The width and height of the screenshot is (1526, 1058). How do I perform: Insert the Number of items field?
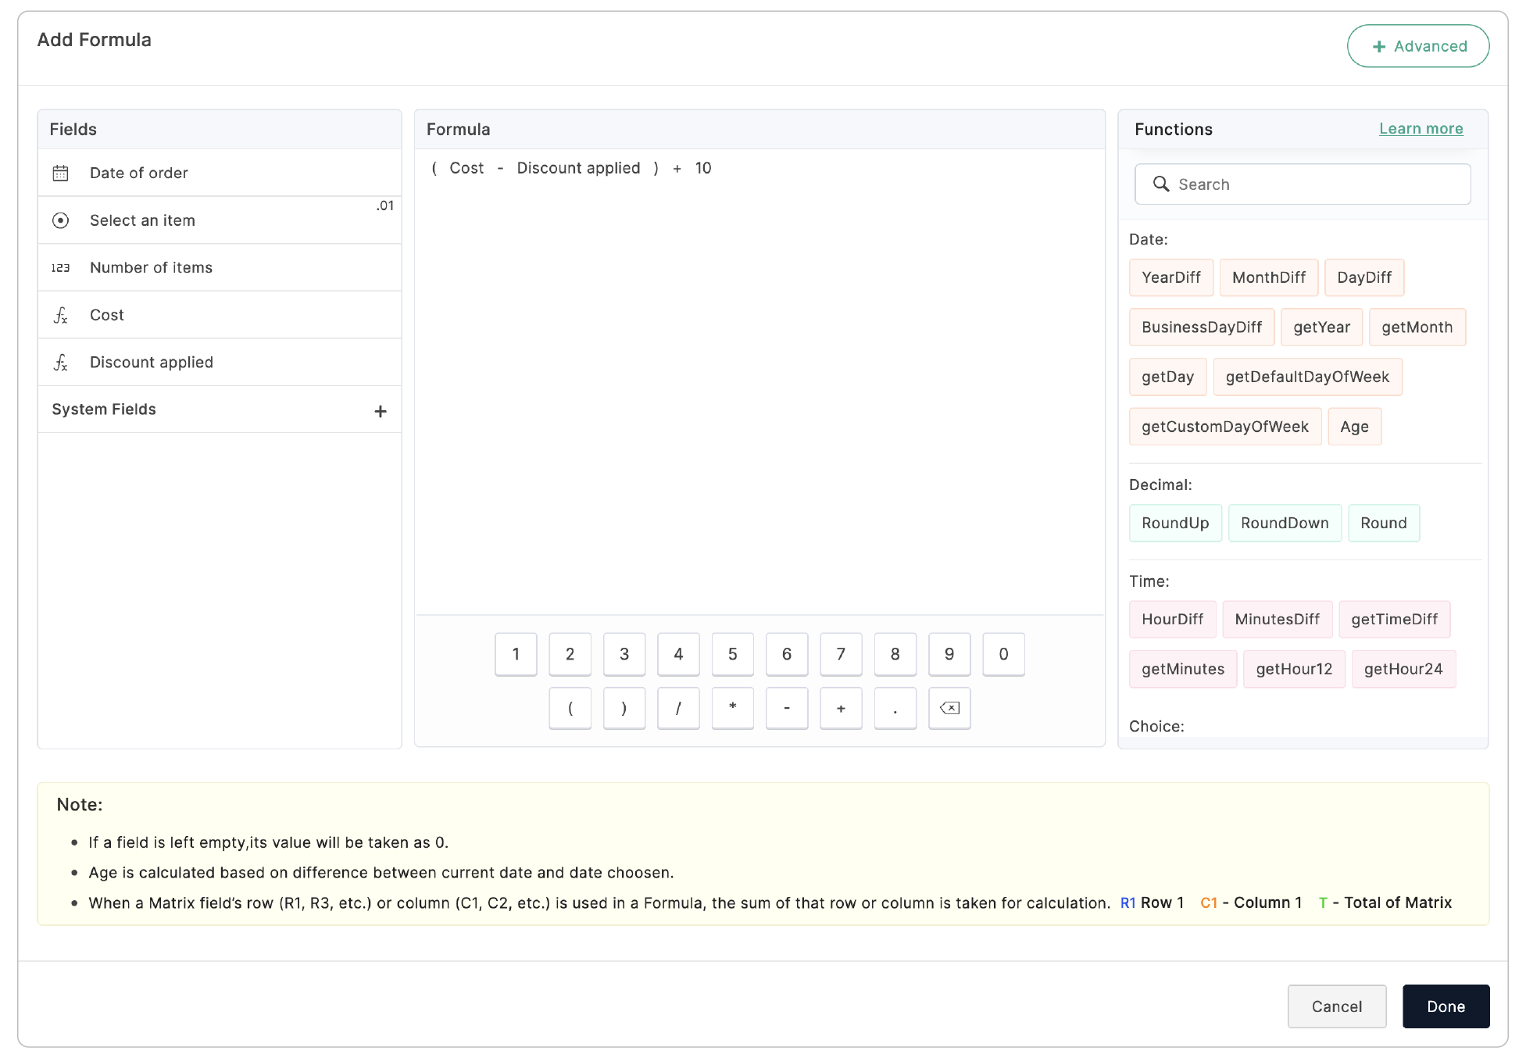tap(151, 268)
